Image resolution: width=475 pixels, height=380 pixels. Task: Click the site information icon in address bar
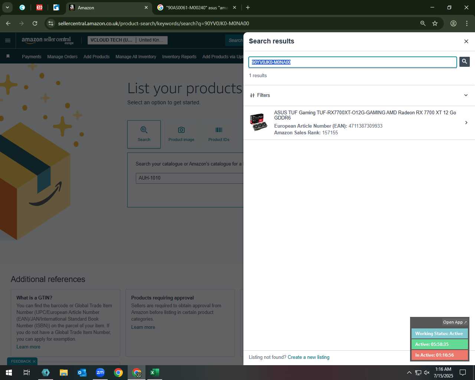(51, 23)
